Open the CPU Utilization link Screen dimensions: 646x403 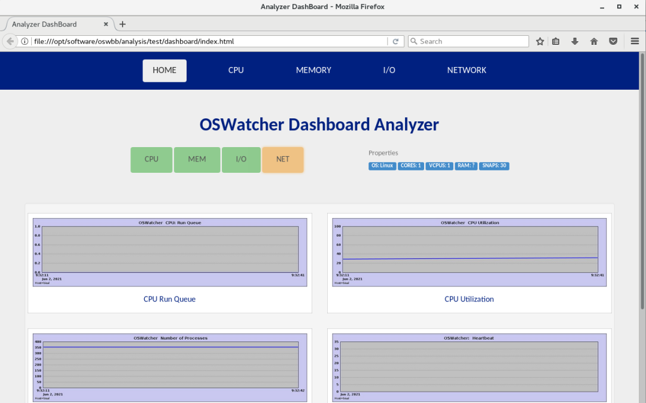(469, 300)
